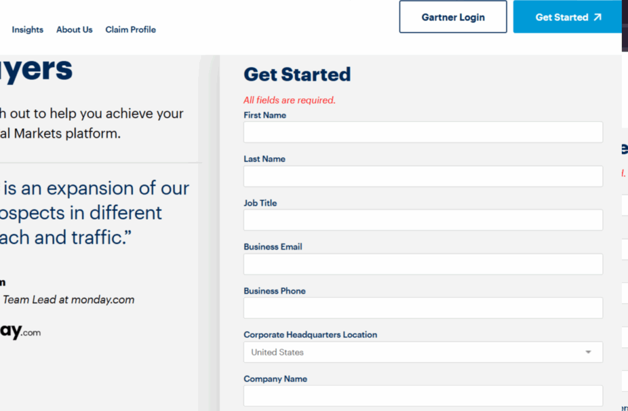Image resolution: width=628 pixels, height=411 pixels.
Task: Click the blue Get Started button
Action: [x=567, y=17]
